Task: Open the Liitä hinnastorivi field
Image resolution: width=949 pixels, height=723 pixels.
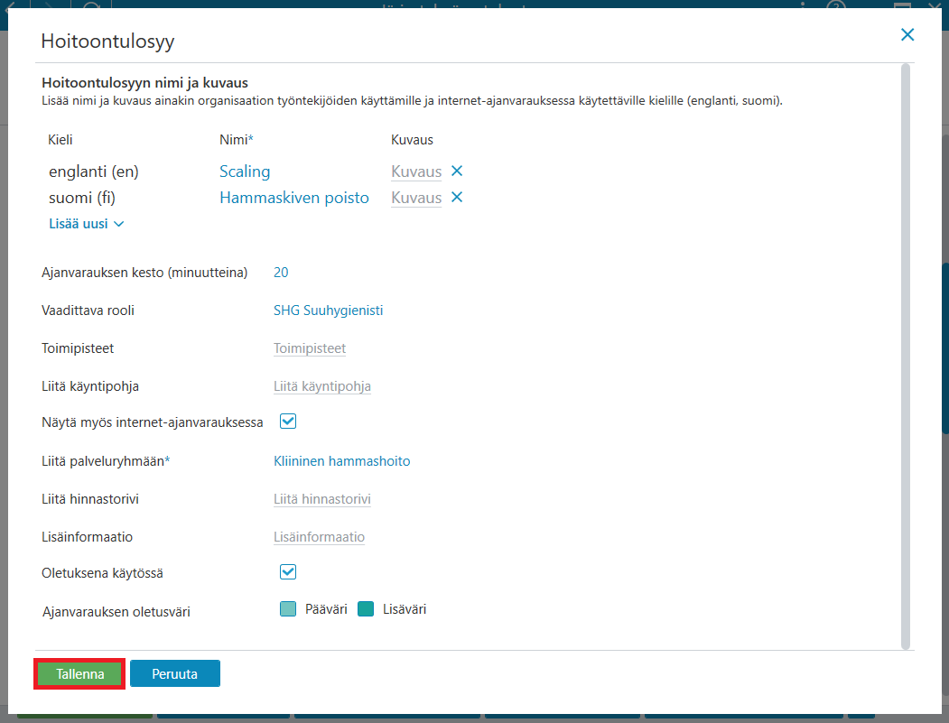Action: pyautogui.click(x=322, y=499)
